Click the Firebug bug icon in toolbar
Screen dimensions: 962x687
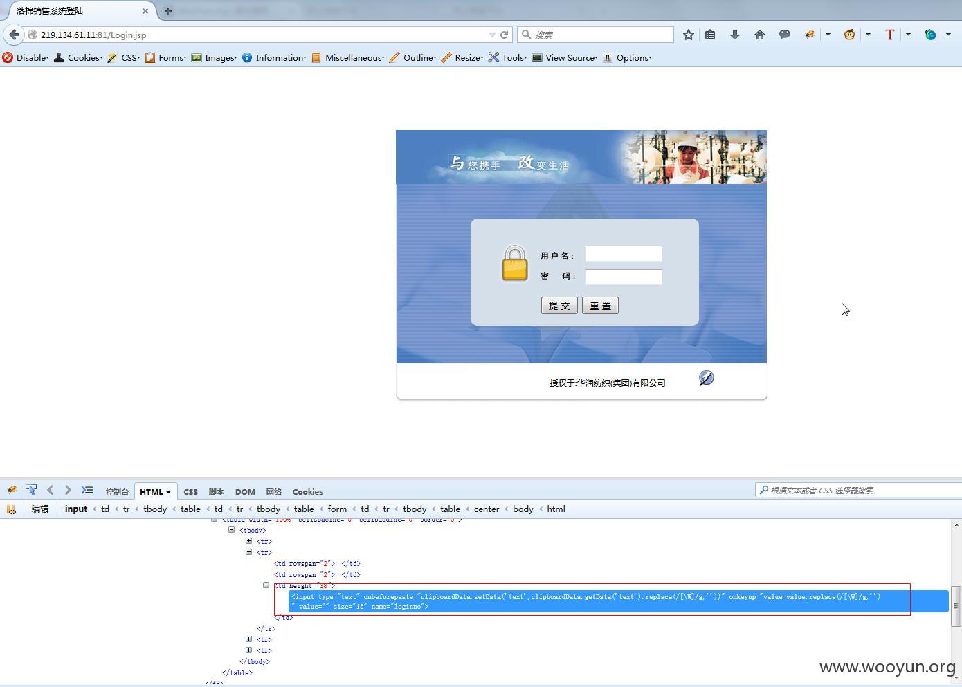click(x=809, y=35)
